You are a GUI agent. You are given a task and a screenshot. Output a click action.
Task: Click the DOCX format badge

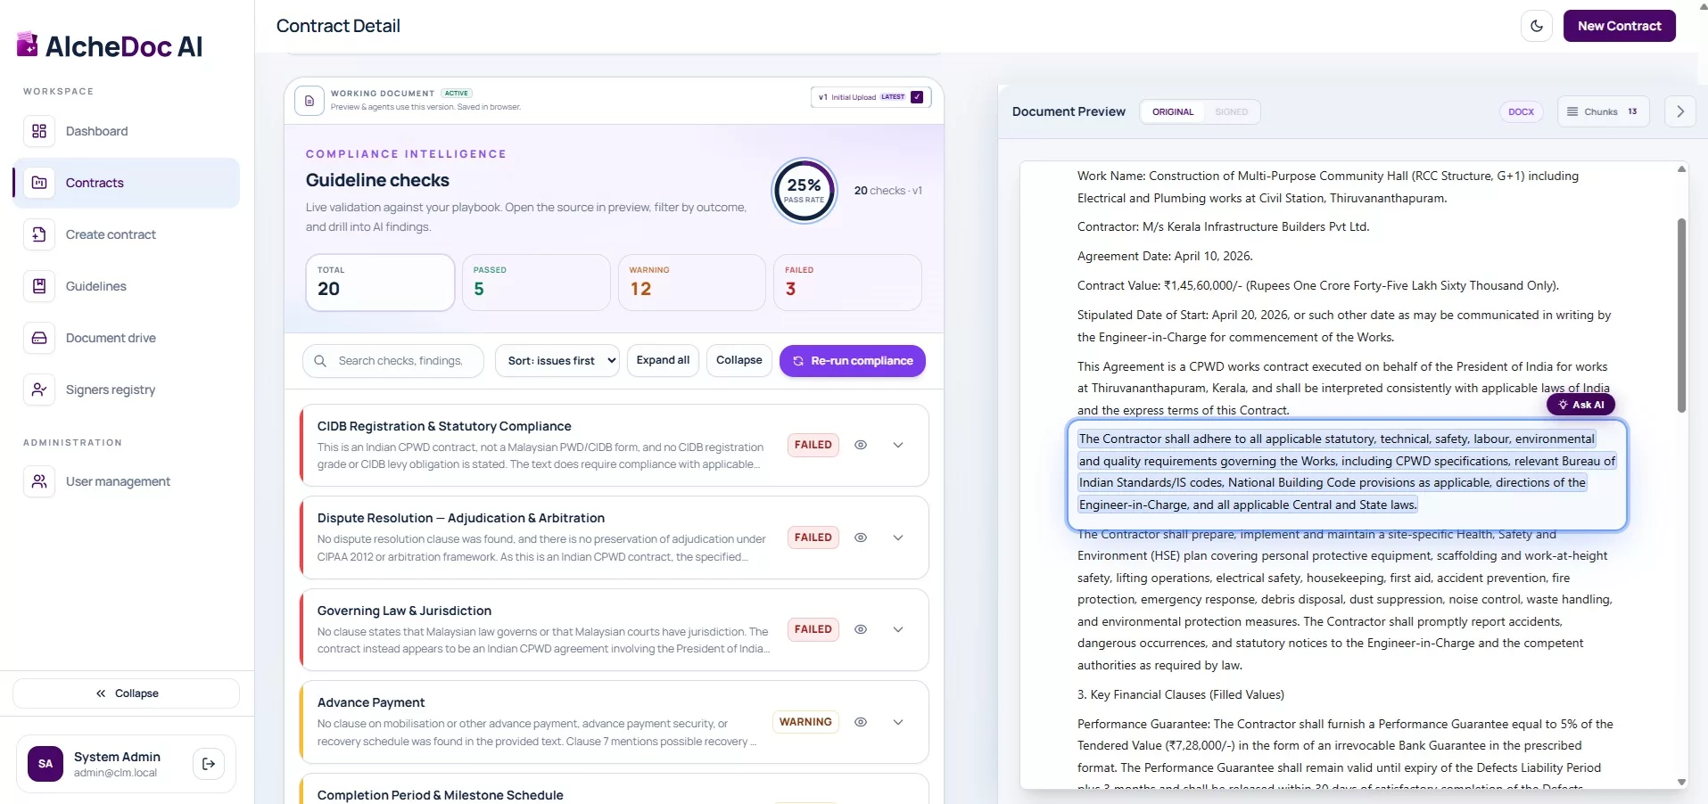(1521, 111)
